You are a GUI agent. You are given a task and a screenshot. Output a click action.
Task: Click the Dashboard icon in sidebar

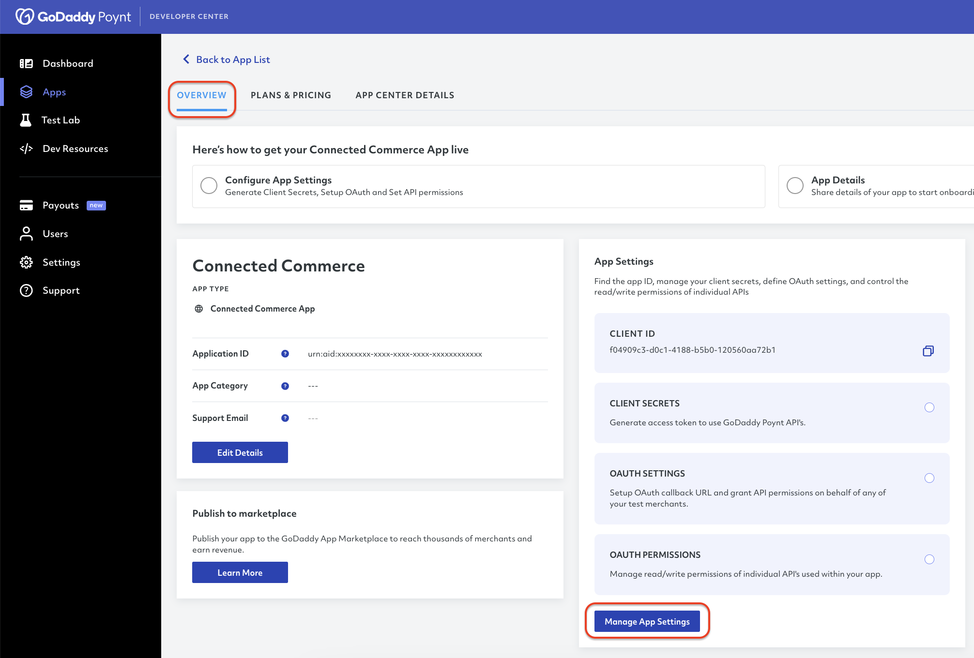(x=27, y=63)
